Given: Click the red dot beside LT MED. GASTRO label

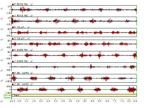Looking at the screenshot, I should click(x=13, y=84).
